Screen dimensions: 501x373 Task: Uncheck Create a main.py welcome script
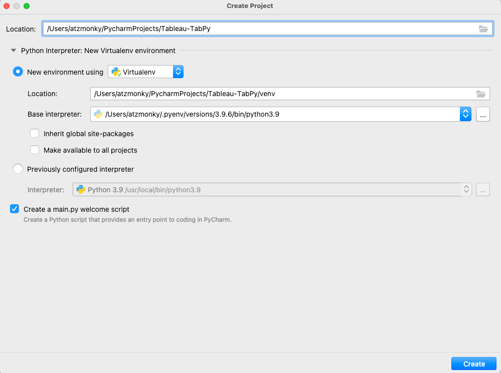tap(15, 209)
